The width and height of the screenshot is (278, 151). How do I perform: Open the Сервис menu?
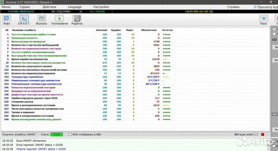click(x=25, y=7)
